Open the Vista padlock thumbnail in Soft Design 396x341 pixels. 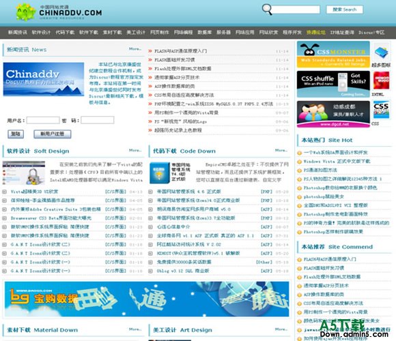click(x=24, y=173)
